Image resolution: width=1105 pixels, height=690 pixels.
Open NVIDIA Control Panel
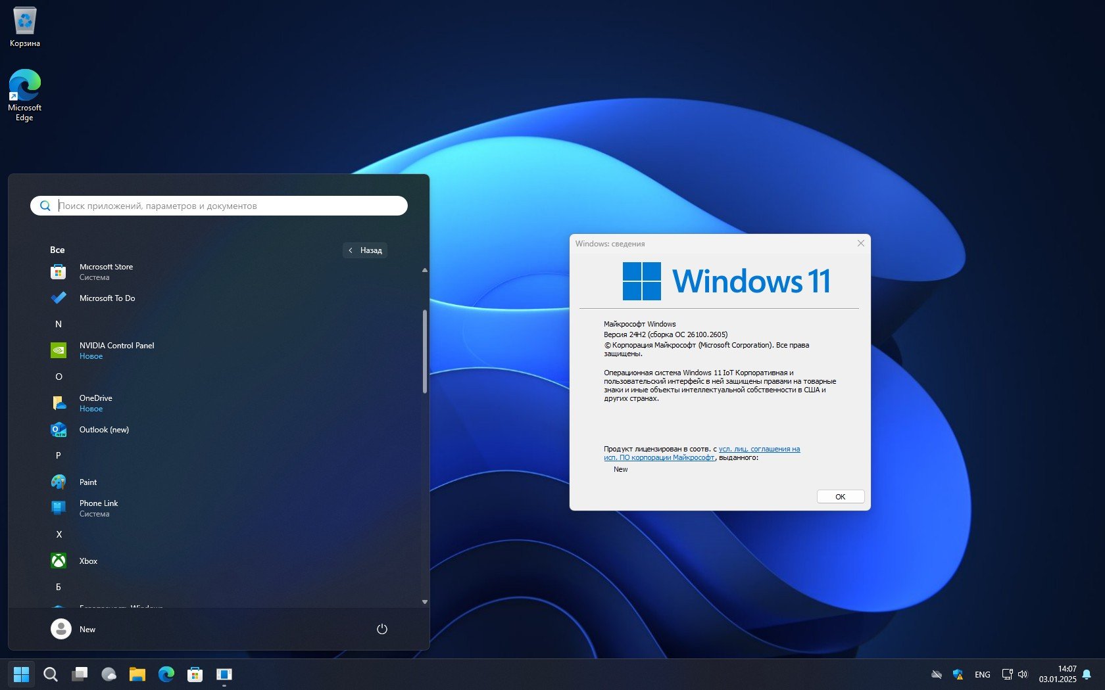point(116,350)
